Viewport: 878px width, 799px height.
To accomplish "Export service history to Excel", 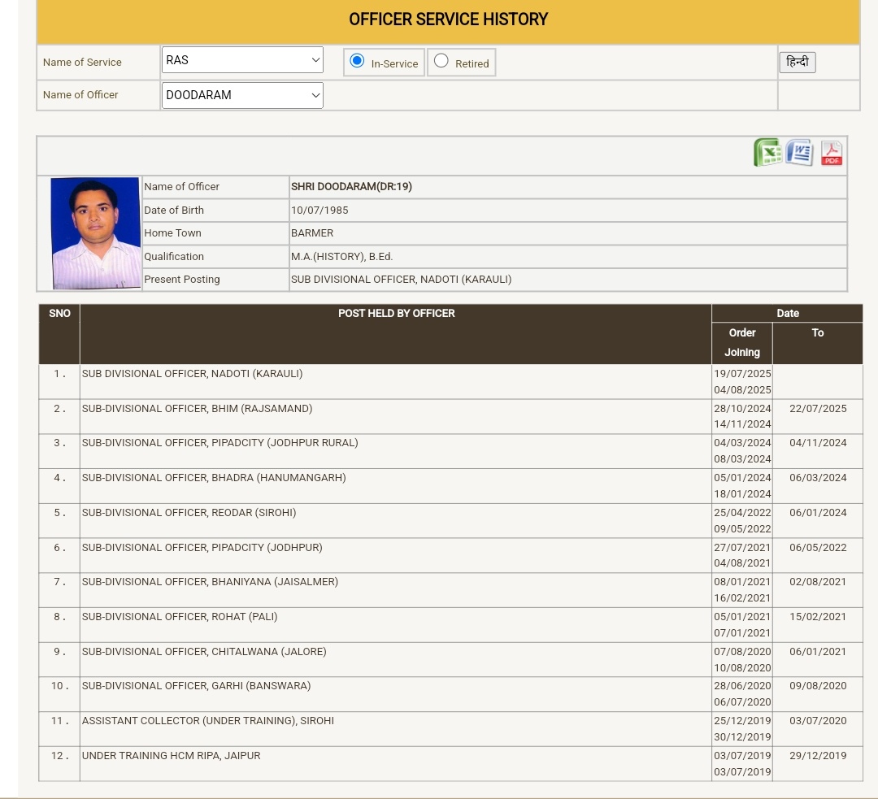I will tap(767, 152).
